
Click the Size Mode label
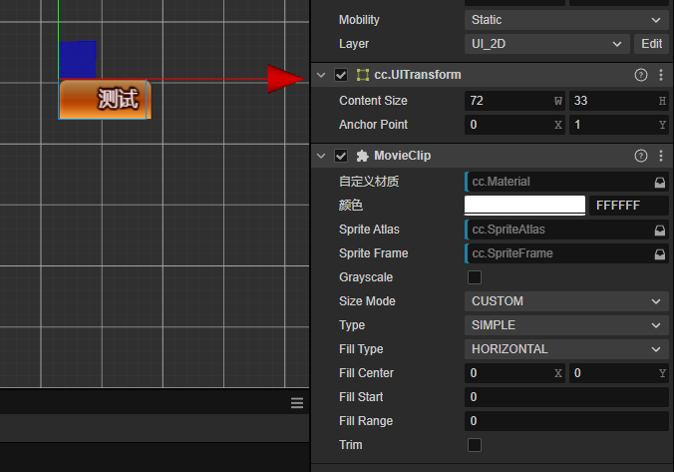point(367,301)
